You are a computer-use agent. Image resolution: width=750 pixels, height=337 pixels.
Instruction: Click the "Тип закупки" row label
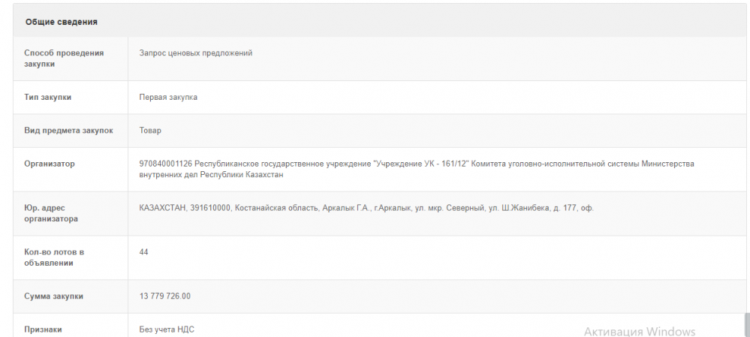pos(48,98)
